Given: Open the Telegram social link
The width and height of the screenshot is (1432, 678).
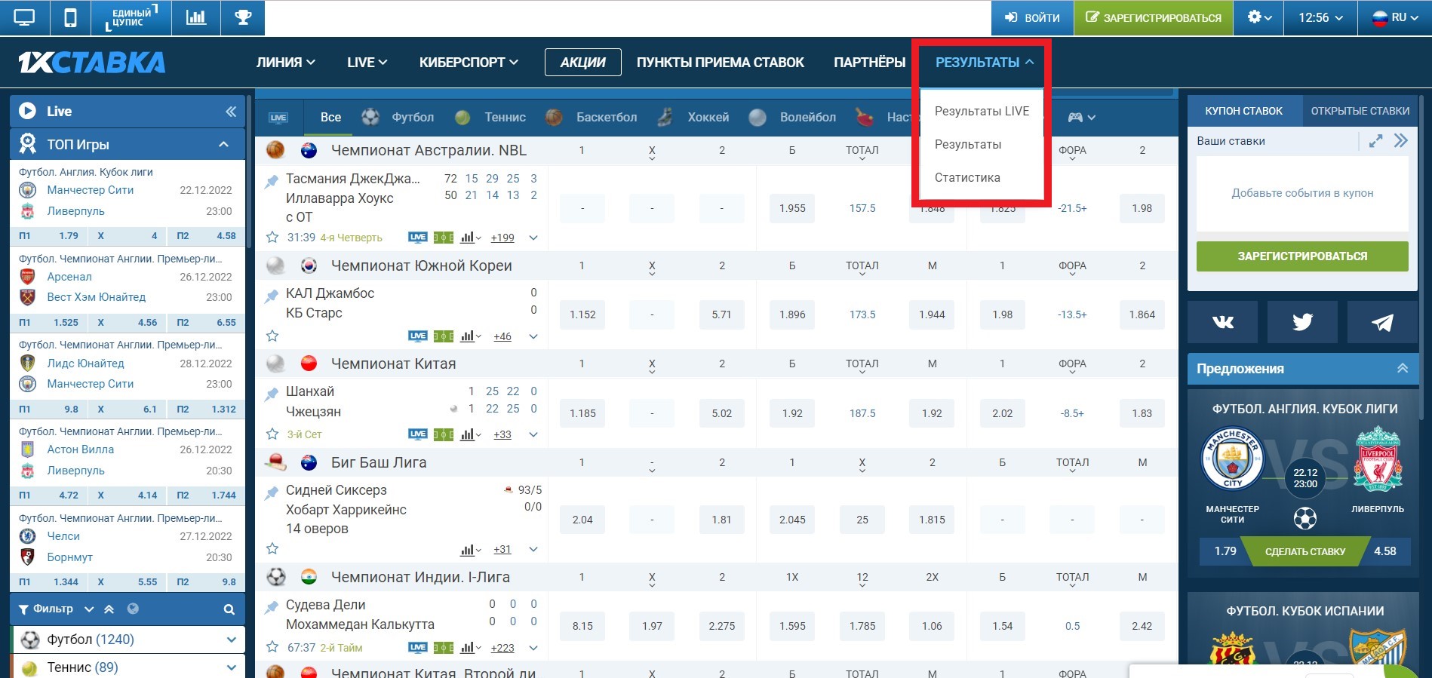Looking at the screenshot, I should coord(1382,323).
